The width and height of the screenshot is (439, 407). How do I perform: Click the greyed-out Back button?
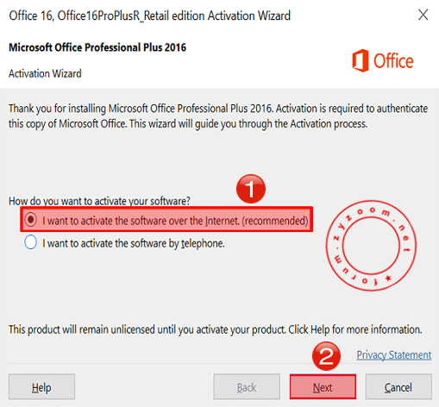coord(247,387)
